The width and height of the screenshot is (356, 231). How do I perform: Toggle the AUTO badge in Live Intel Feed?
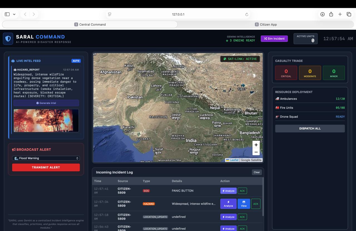pos(76,61)
